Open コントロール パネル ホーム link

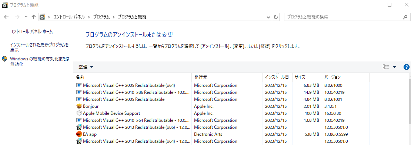[x=31, y=32]
